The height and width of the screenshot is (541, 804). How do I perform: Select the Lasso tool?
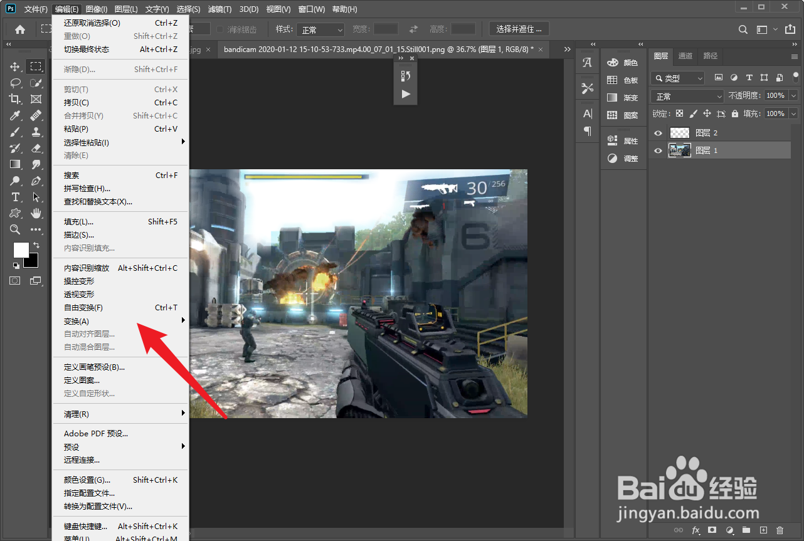[15, 83]
